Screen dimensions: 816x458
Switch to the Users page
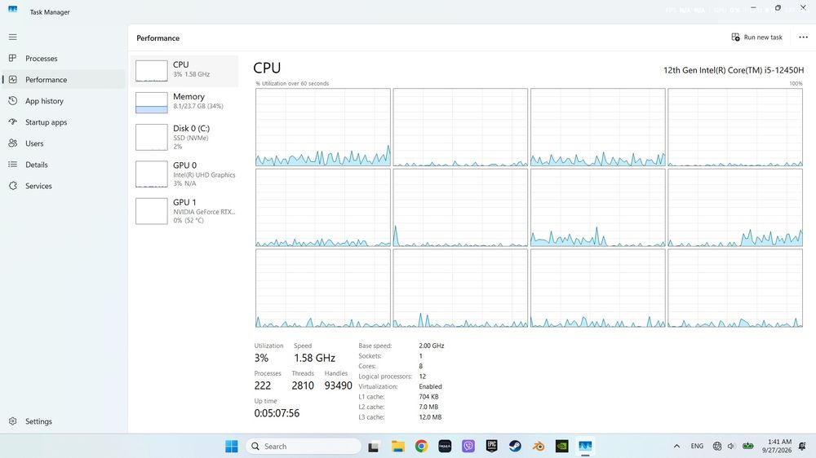click(64, 143)
